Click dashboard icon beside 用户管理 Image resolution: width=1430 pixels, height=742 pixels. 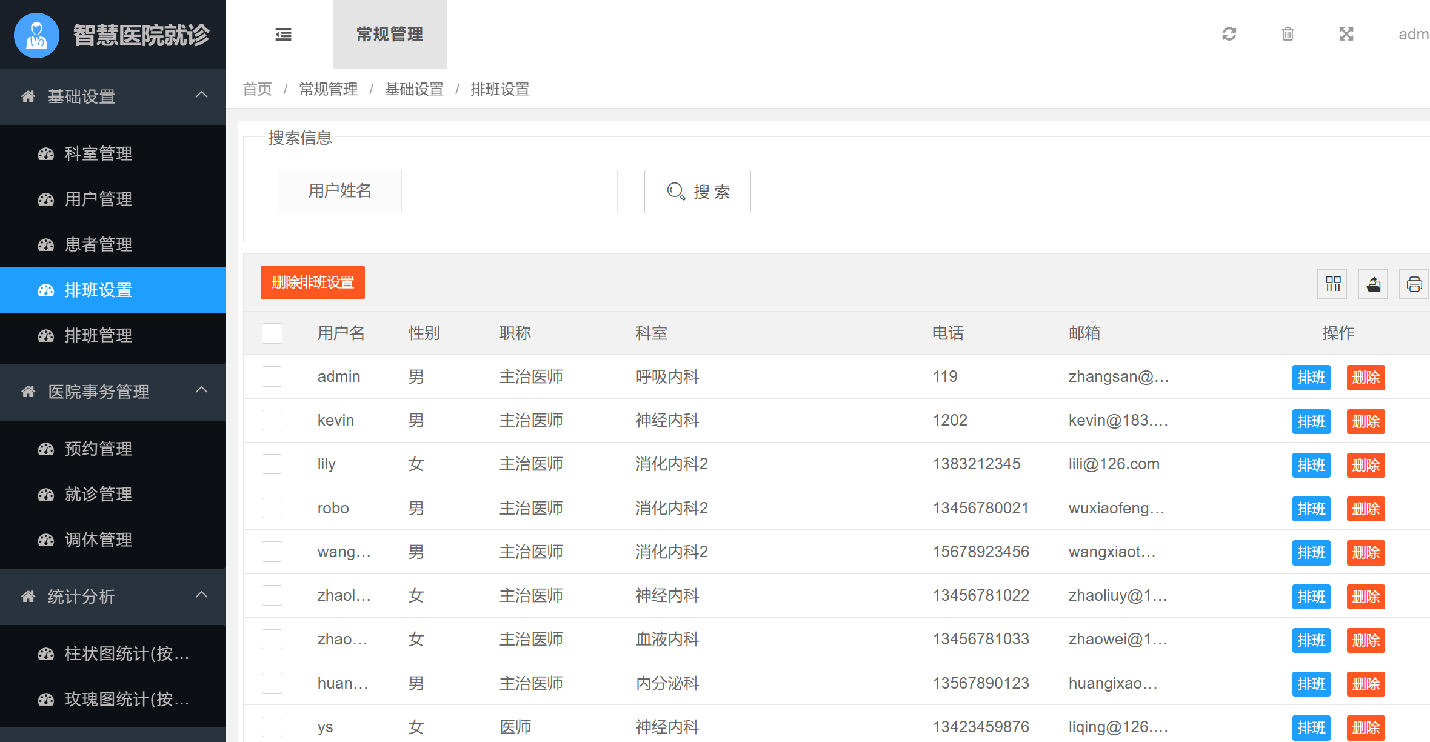[46, 199]
